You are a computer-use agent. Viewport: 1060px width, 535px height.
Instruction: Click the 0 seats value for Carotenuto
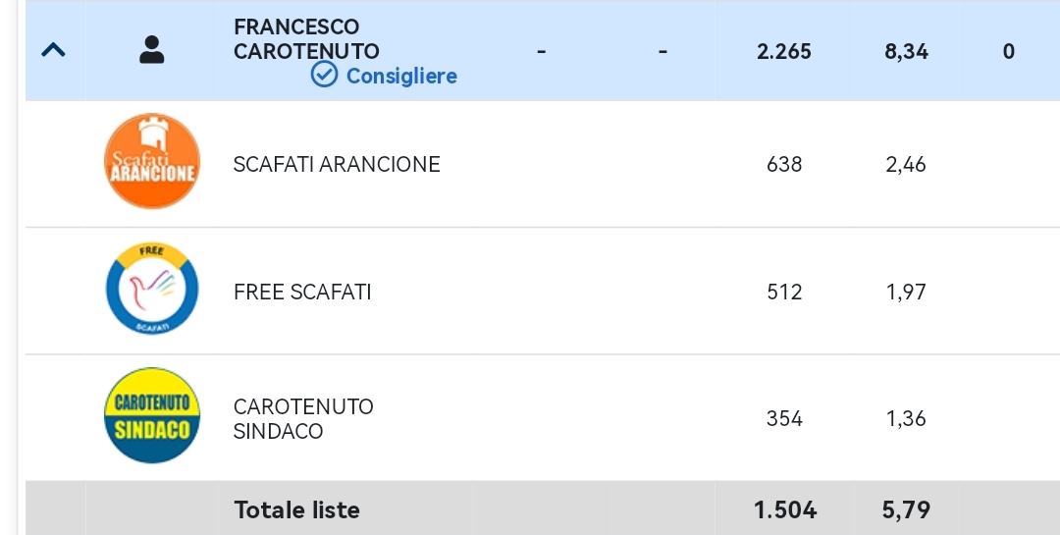click(x=1009, y=51)
